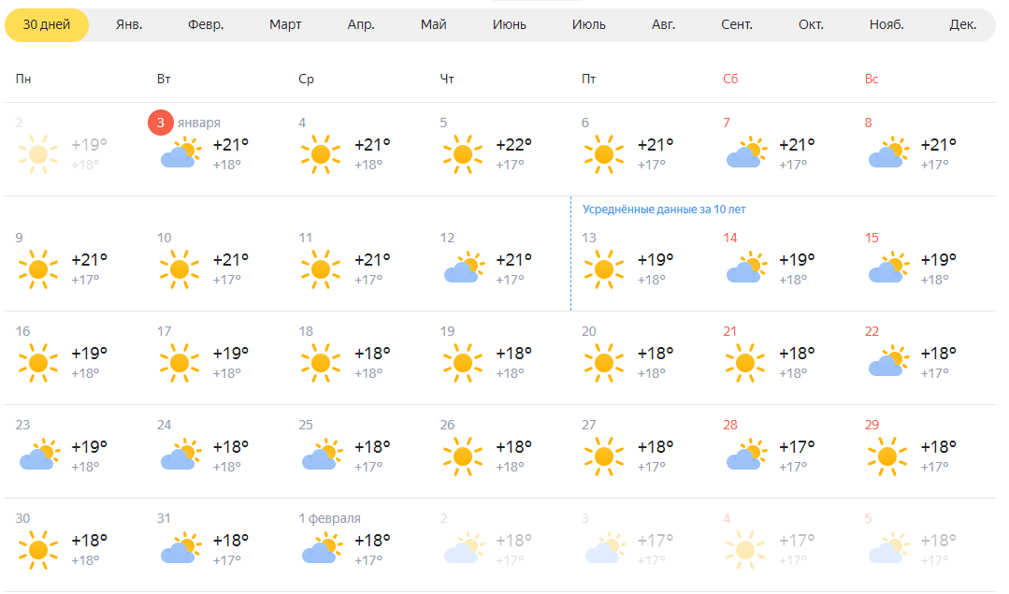This screenshot has width=1009, height=594.
Task: Switch to the Февр. month tab
Action: pos(206,25)
